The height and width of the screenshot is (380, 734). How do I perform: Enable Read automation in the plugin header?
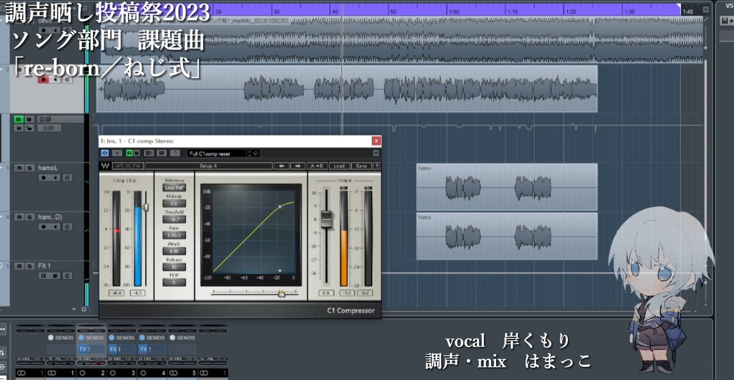click(x=130, y=153)
